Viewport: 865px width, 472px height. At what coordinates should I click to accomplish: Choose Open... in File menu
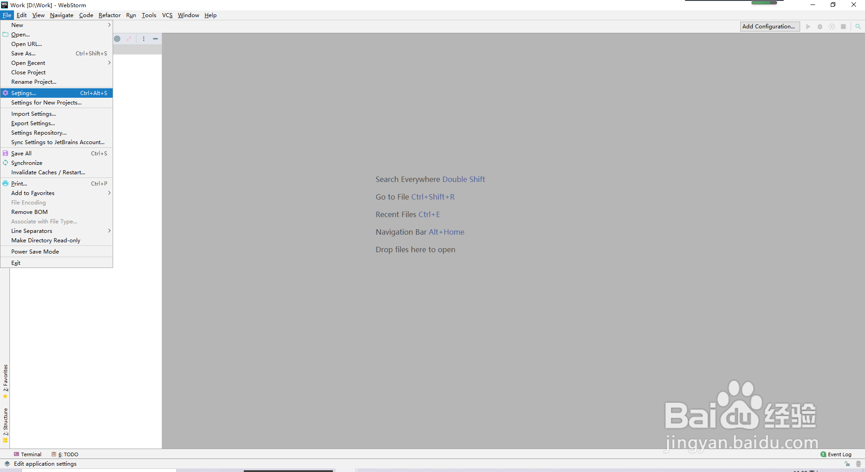click(x=56, y=35)
